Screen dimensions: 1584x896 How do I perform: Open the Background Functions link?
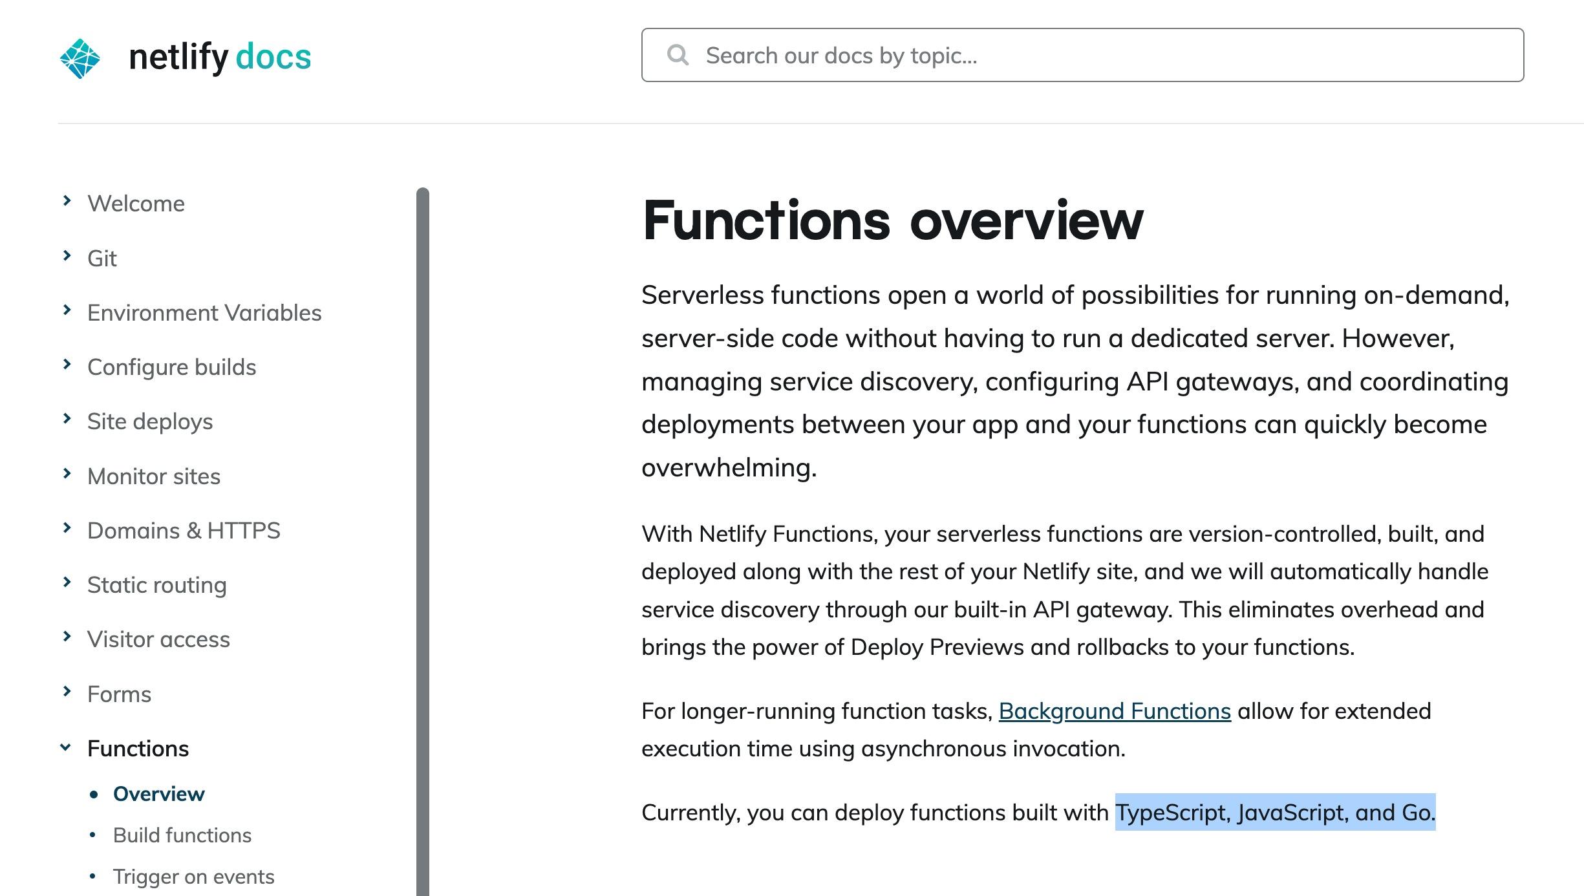pyautogui.click(x=1114, y=710)
